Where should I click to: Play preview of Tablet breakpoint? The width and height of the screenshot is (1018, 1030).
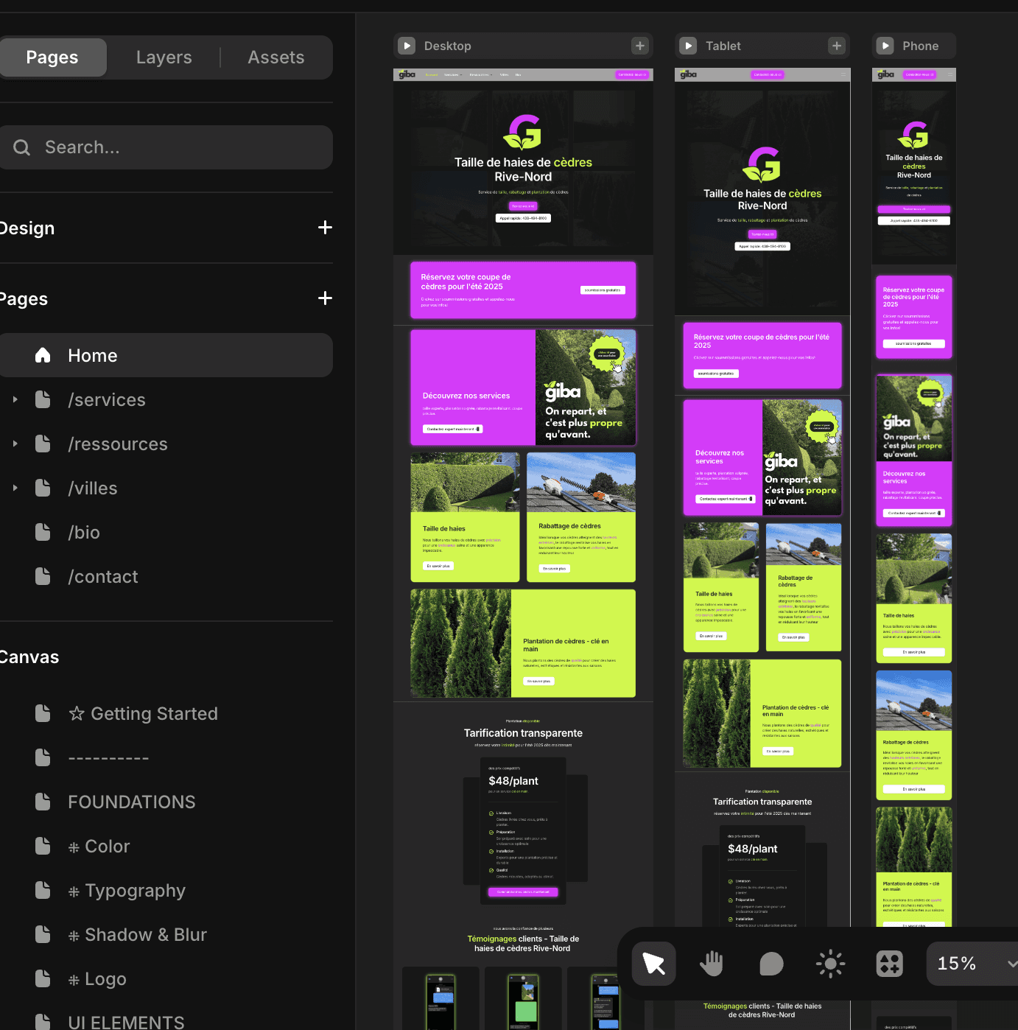pyautogui.click(x=688, y=46)
